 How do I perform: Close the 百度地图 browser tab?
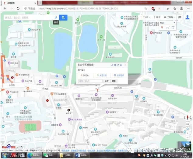(35, 3)
